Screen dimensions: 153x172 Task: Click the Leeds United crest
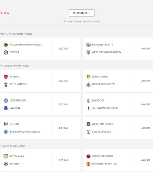pos(89,77)
